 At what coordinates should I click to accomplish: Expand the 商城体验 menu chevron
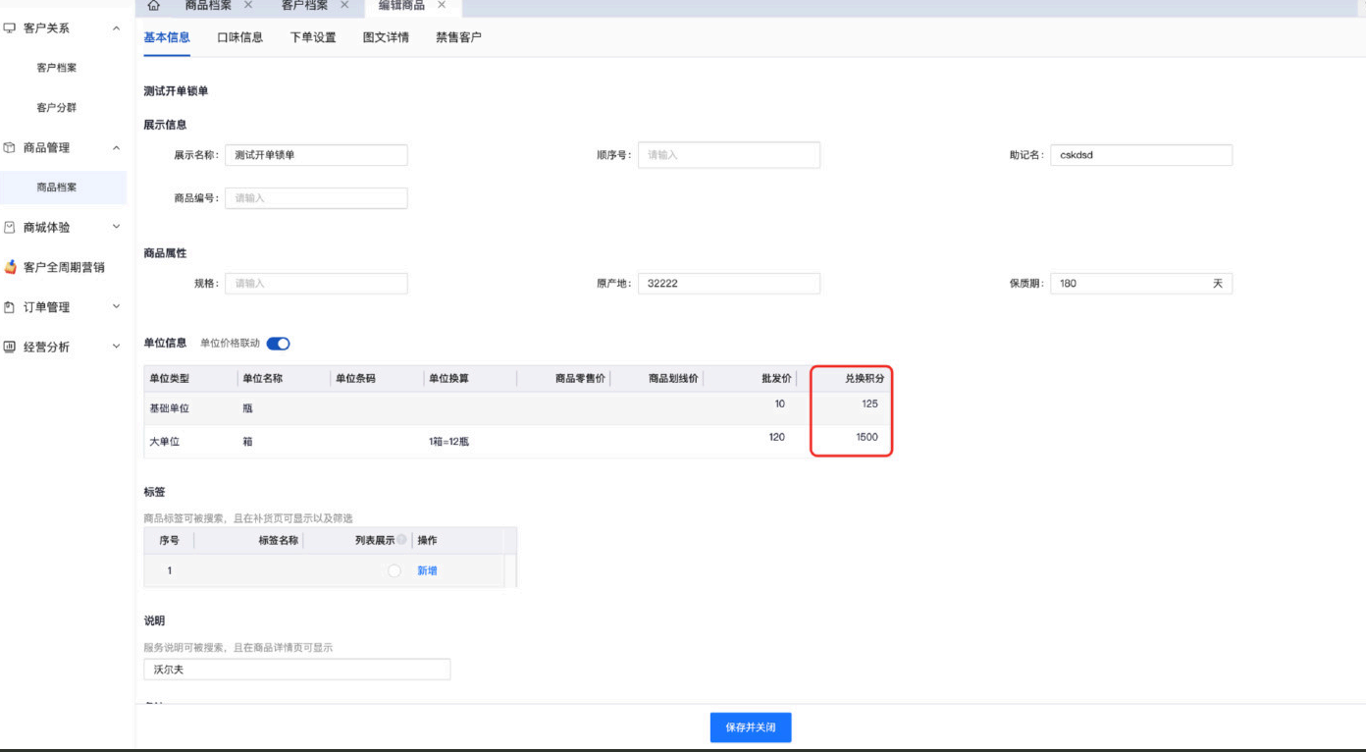[116, 228]
